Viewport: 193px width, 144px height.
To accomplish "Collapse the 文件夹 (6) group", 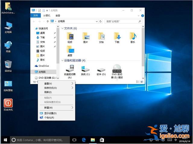I will (63, 28).
